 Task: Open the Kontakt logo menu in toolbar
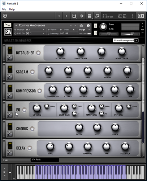[5, 16]
